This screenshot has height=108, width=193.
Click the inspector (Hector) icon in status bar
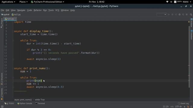188,107
